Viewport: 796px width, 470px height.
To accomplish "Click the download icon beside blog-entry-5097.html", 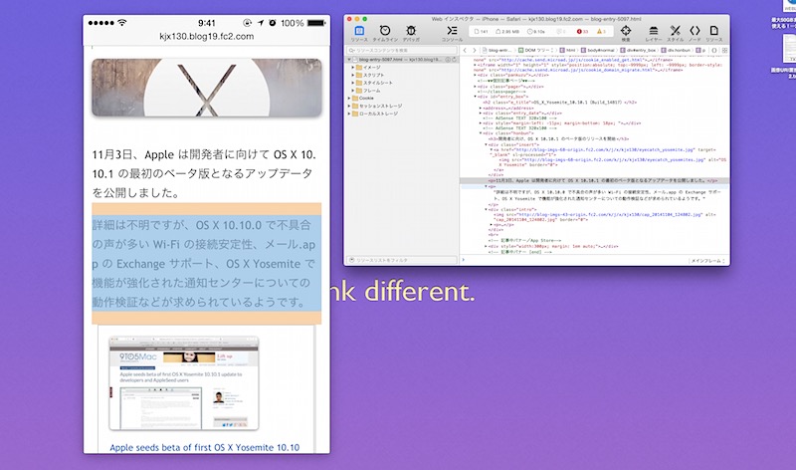I will click(x=448, y=60).
